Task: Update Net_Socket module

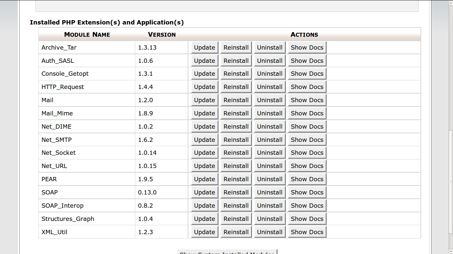Action: [205, 153]
